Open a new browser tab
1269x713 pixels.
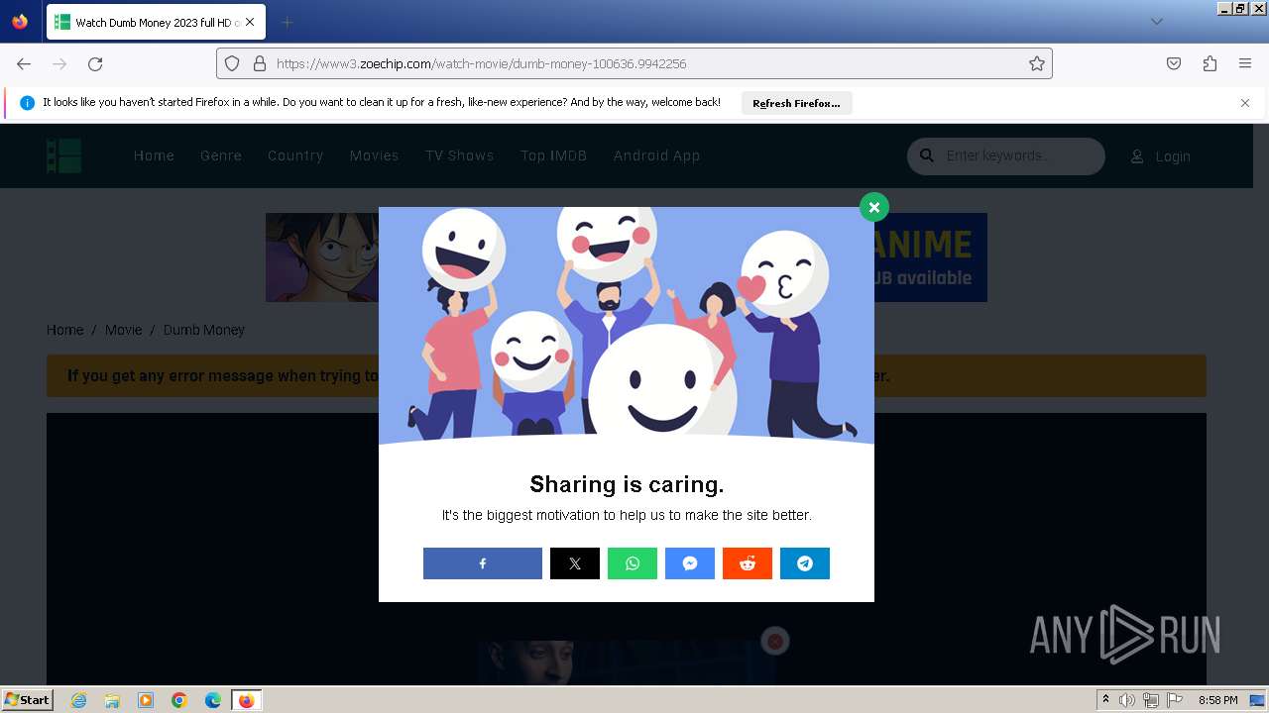pyautogui.click(x=287, y=22)
